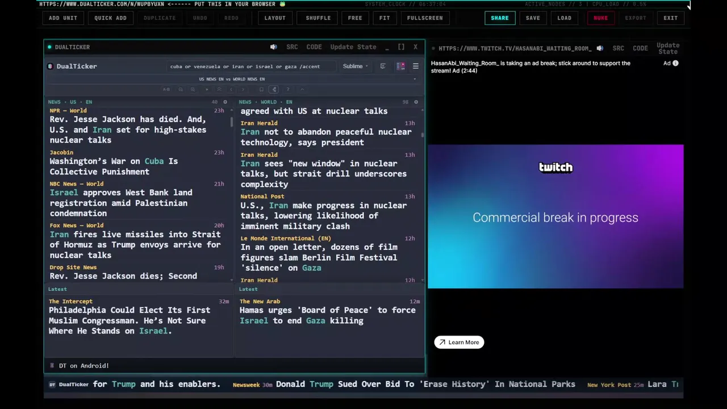Click the double-chevron collapse toolbar icon
The width and height of the screenshot is (727, 409).
pyautogui.click(x=219, y=89)
